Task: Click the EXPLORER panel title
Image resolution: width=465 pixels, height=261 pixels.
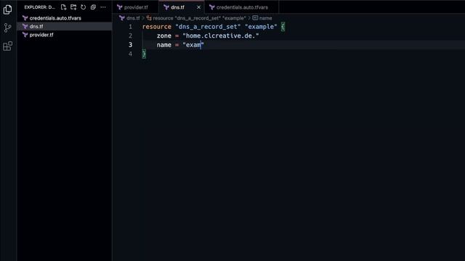Action: coord(40,7)
